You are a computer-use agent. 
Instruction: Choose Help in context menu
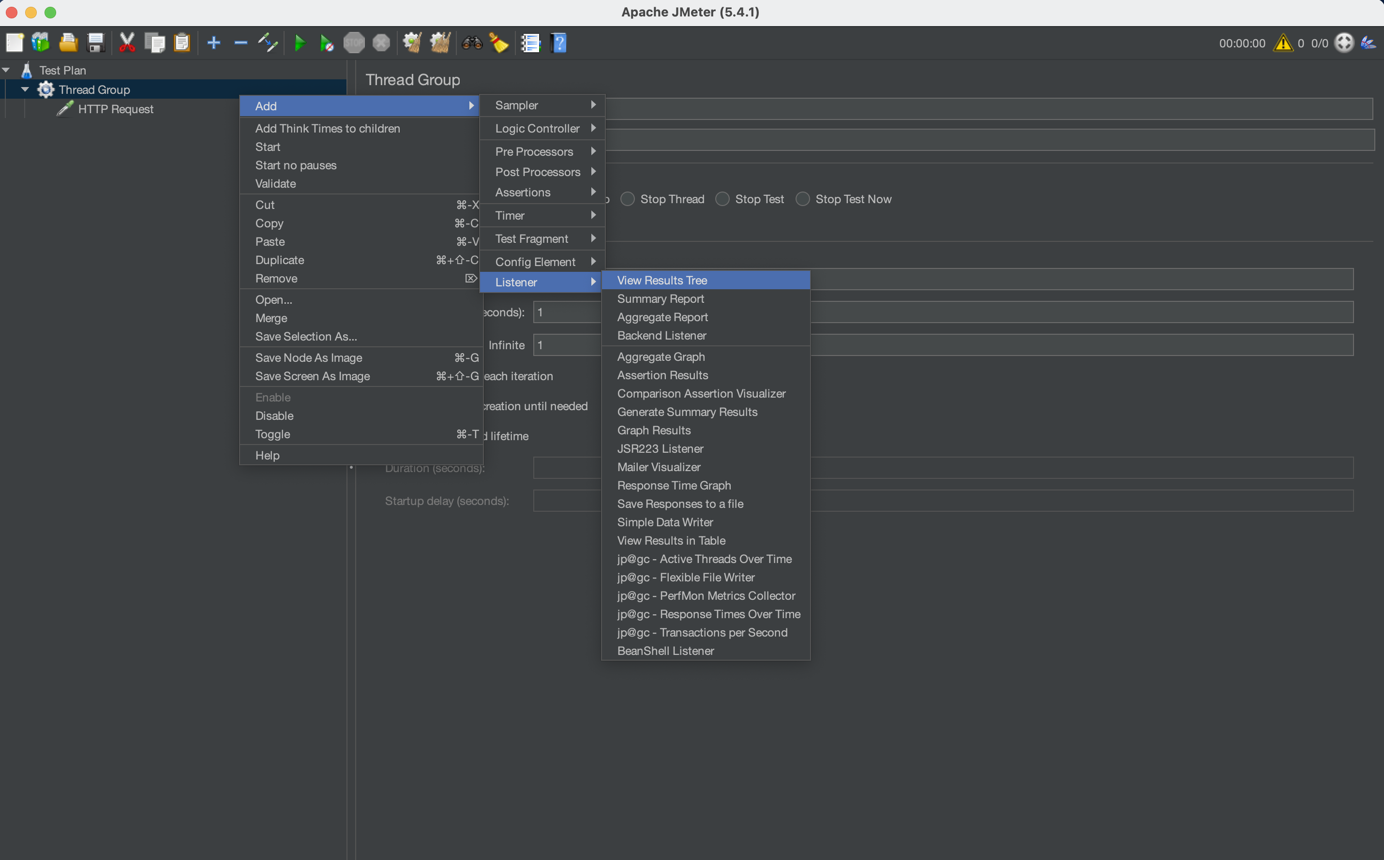click(361, 455)
